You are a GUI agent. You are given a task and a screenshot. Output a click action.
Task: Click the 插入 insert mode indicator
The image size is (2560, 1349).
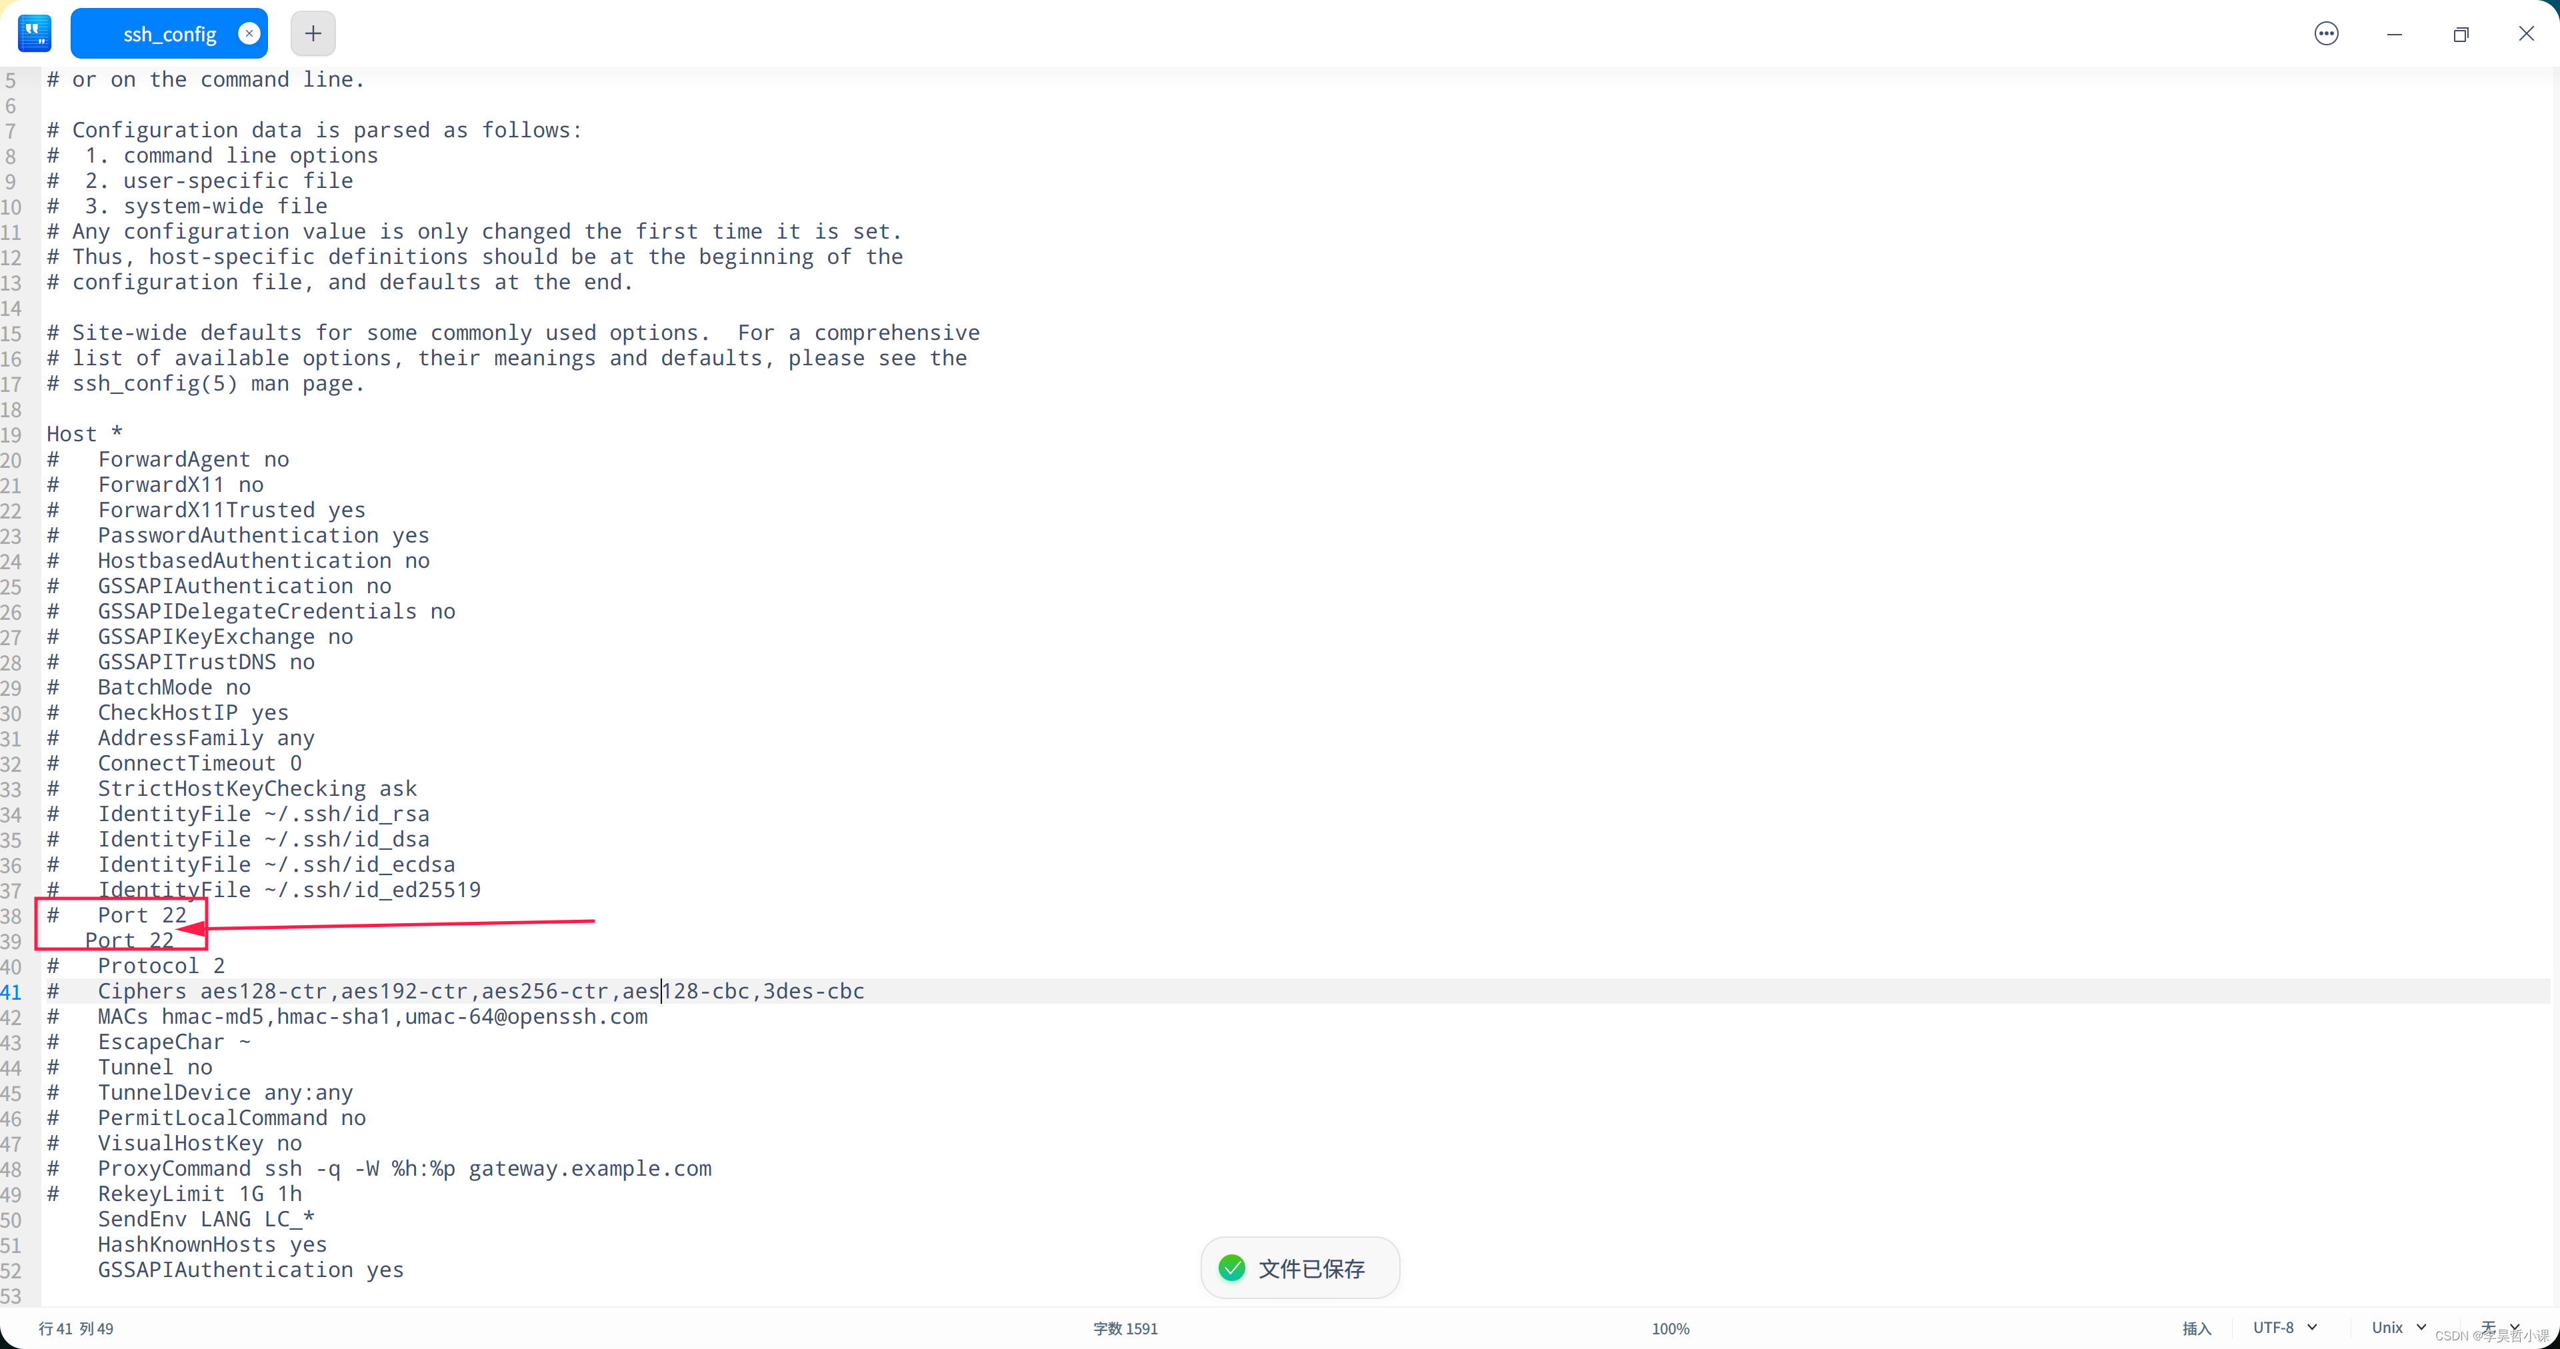click(x=2196, y=1328)
